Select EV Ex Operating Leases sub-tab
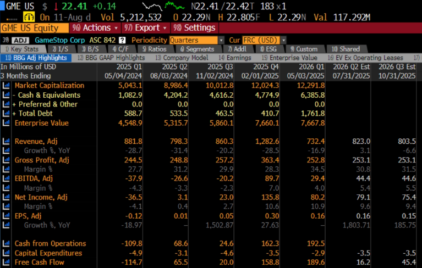Screen dimensions: 422x268 [x=365, y=58]
